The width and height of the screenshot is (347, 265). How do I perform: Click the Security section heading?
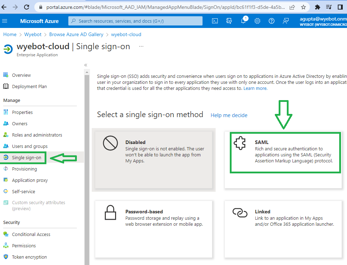11,223
